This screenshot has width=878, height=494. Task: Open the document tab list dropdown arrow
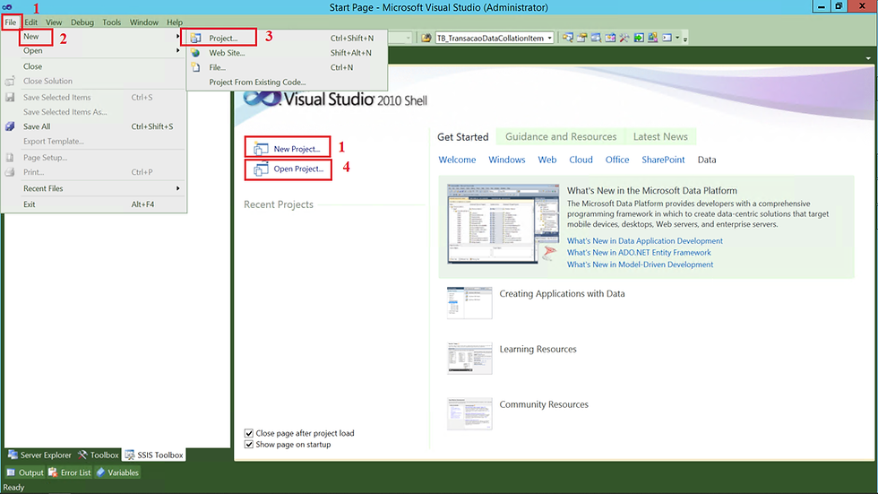click(x=868, y=57)
